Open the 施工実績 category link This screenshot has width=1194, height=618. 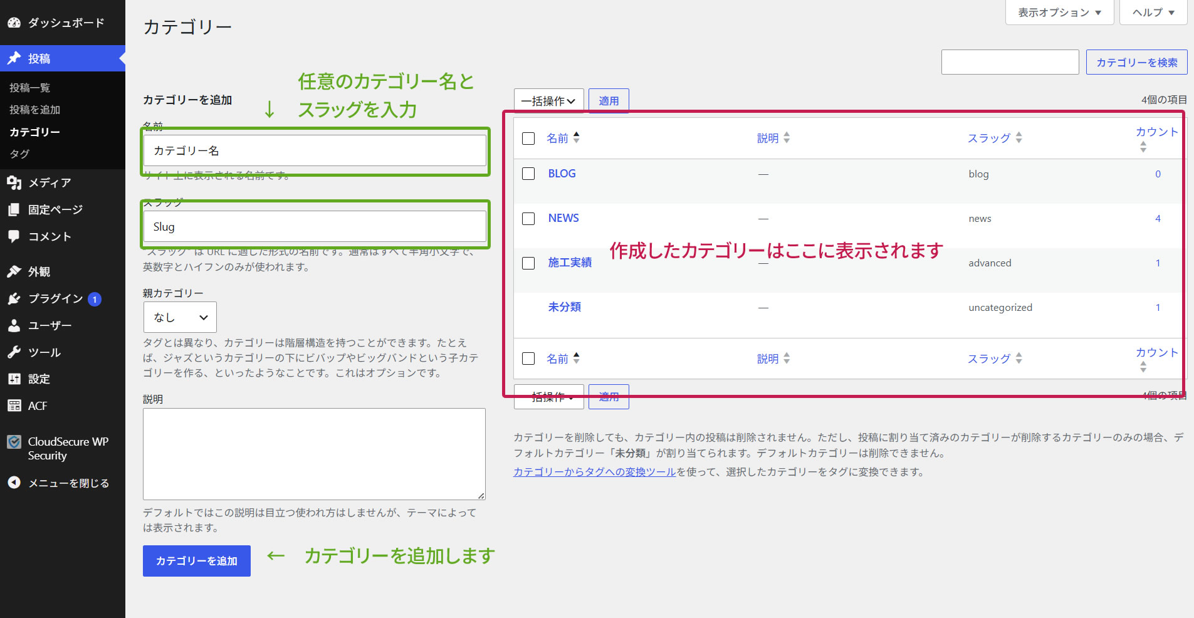[570, 263]
